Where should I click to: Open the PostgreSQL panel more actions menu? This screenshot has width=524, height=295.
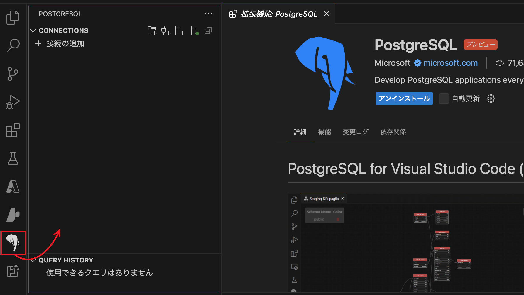point(208,14)
